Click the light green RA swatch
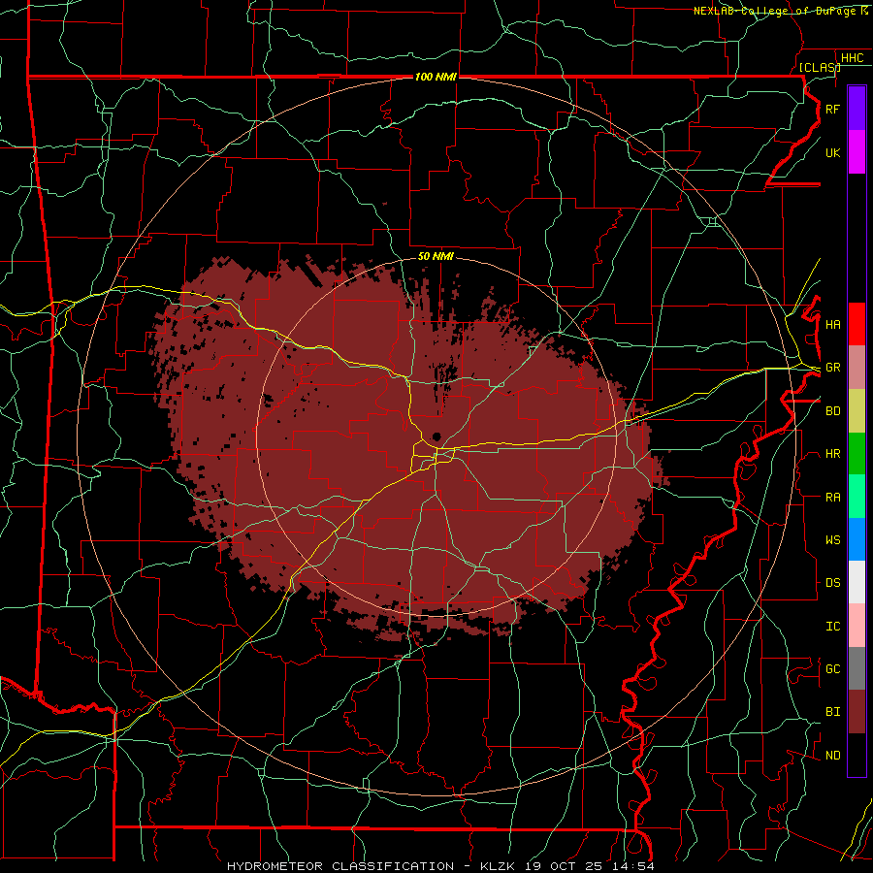 [857, 497]
